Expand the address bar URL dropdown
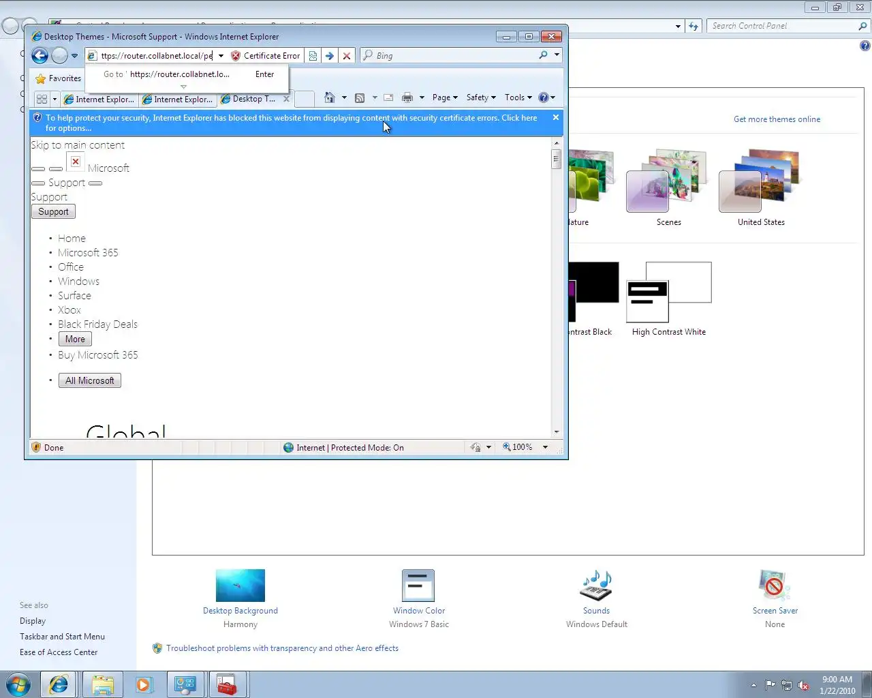This screenshot has width=872, height=698. tap(221, 56)
